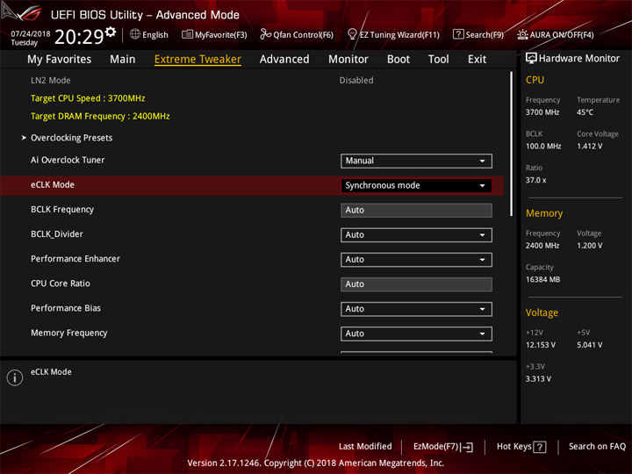Switch to the Main tab

pos(123,60)
